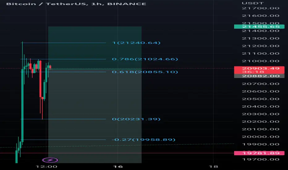Click the 18 date marker on time axis
This screenshot has height=170, width=288.
(x=214, y=167)
